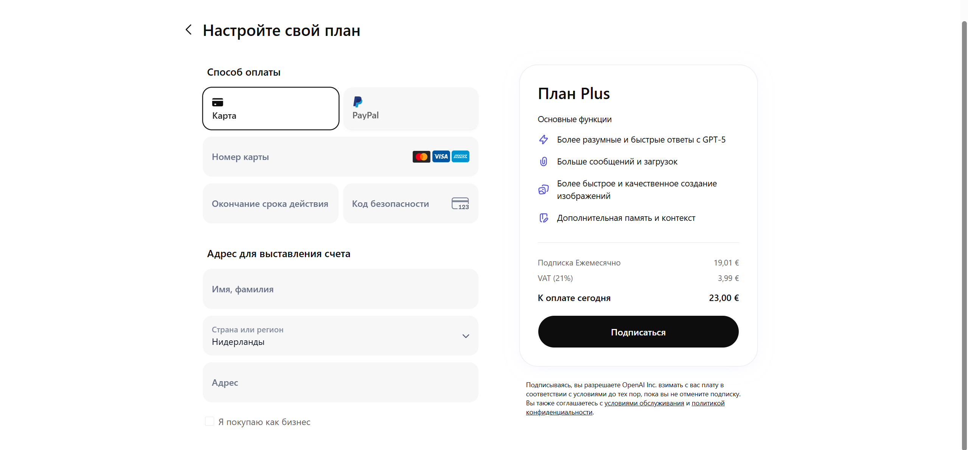
Task: Click the paperclip feature icon
Action: click(543, 161)
